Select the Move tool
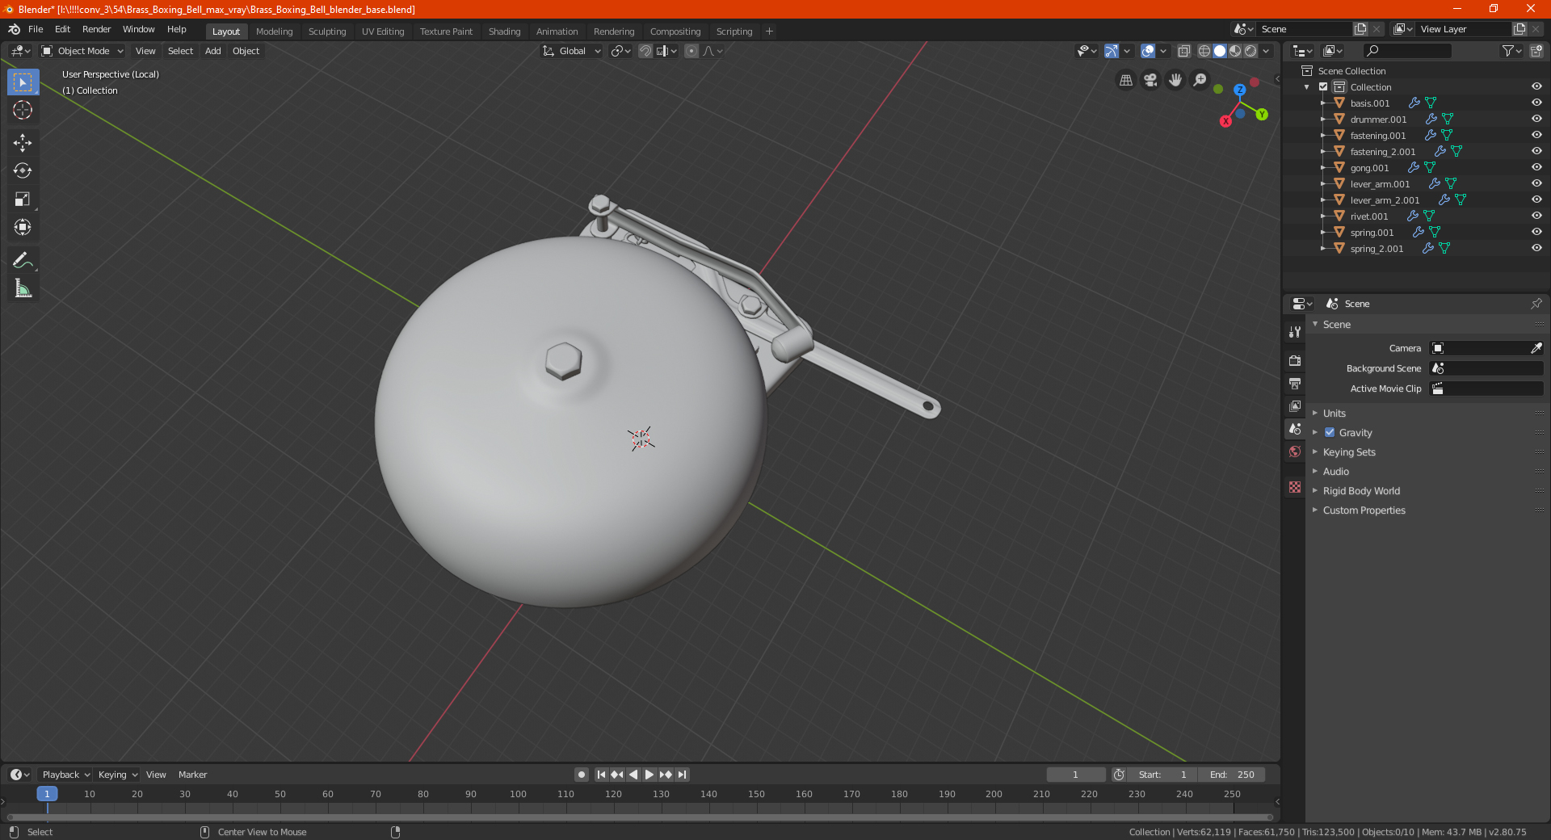The image size is (1551, 840). pos(23,143)
